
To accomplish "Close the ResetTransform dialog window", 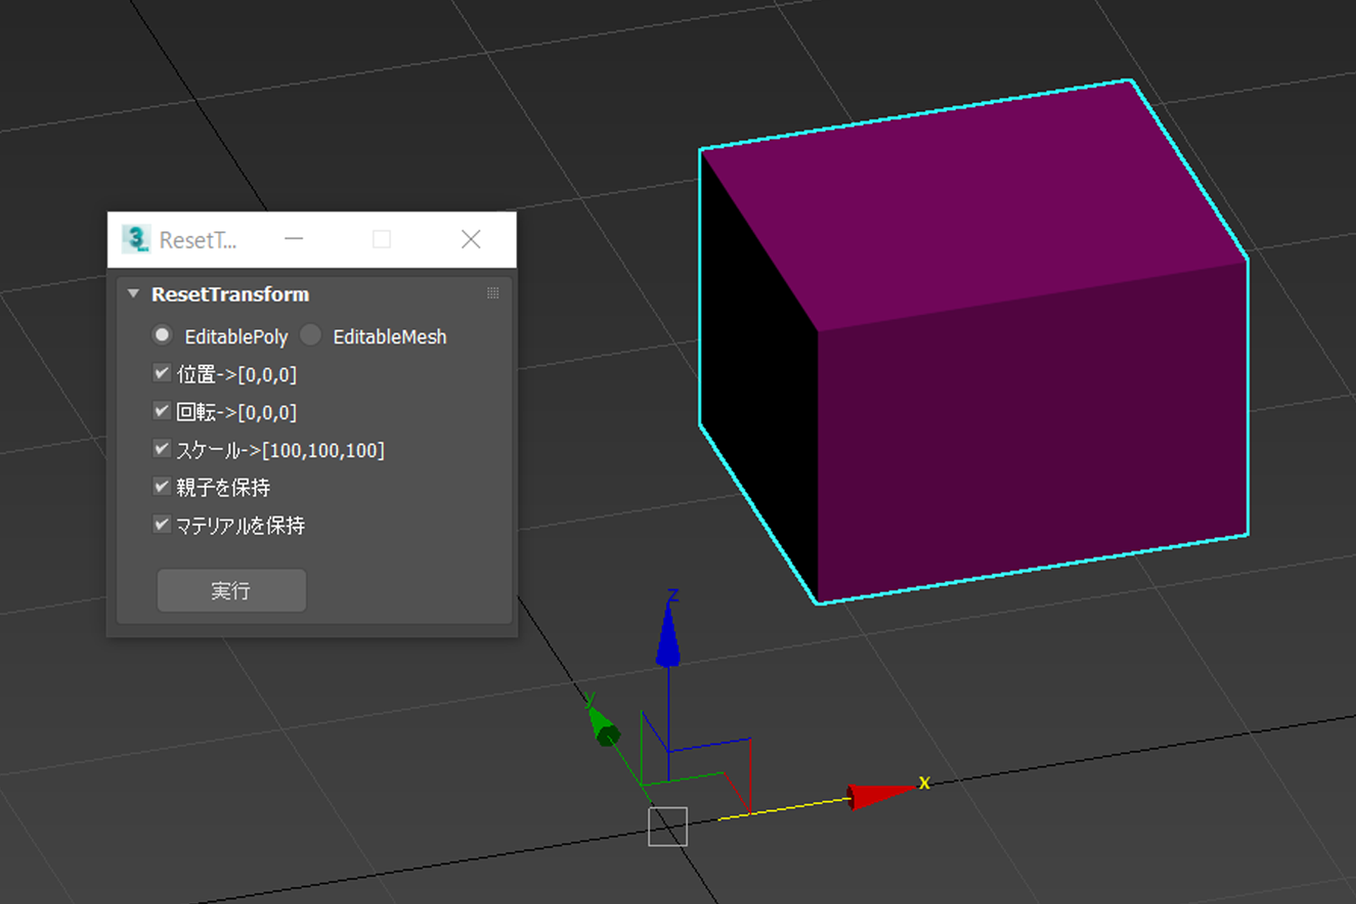I will (471, 240).
